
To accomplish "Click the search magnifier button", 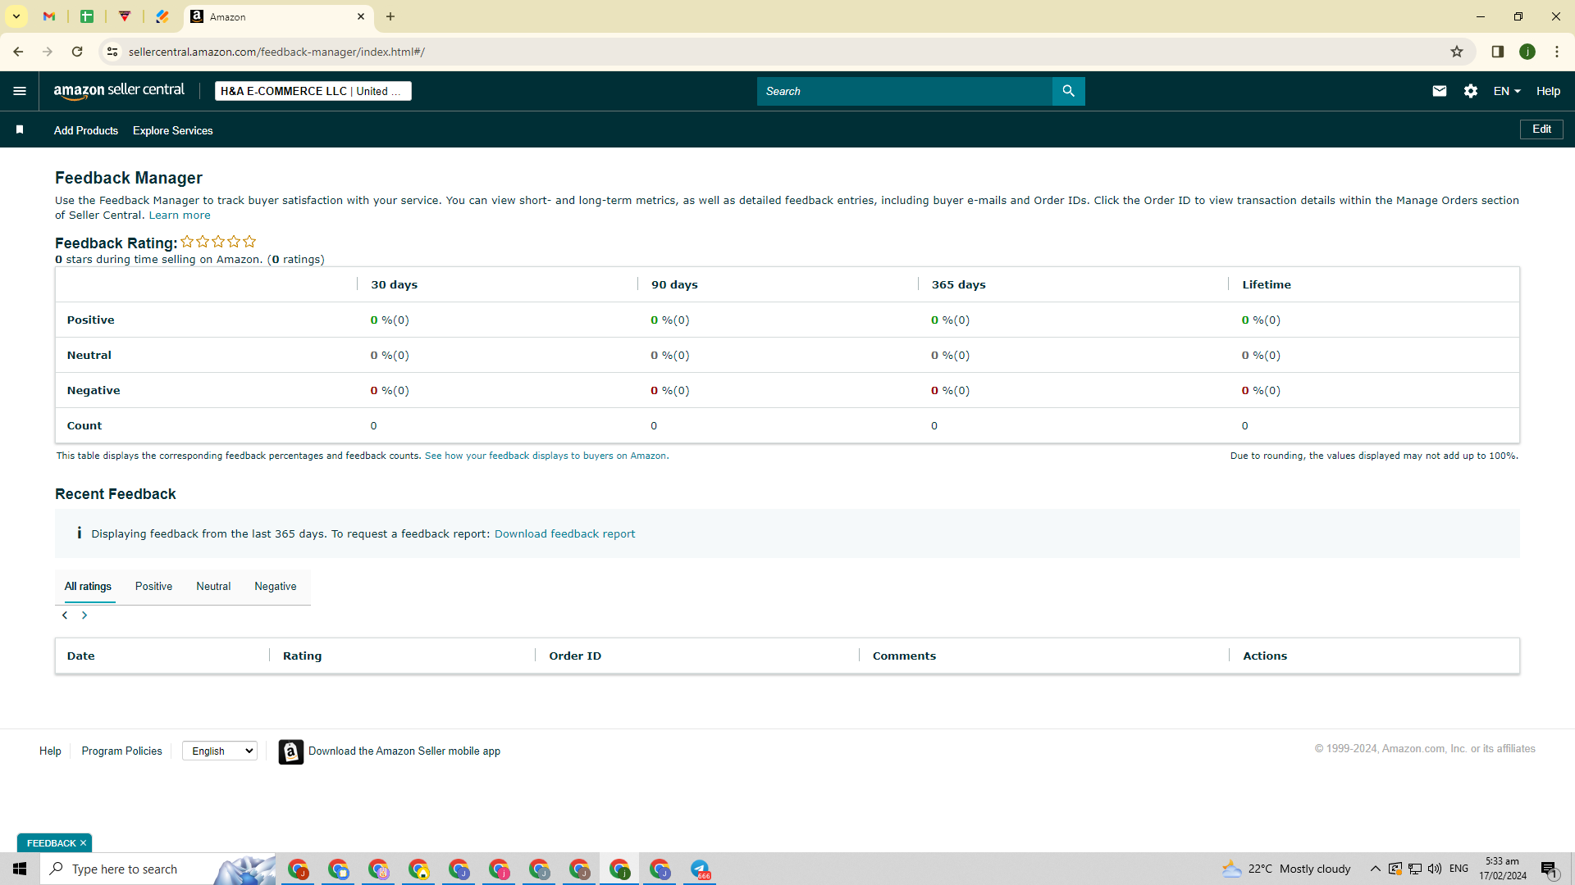I will click(1068, 91).
